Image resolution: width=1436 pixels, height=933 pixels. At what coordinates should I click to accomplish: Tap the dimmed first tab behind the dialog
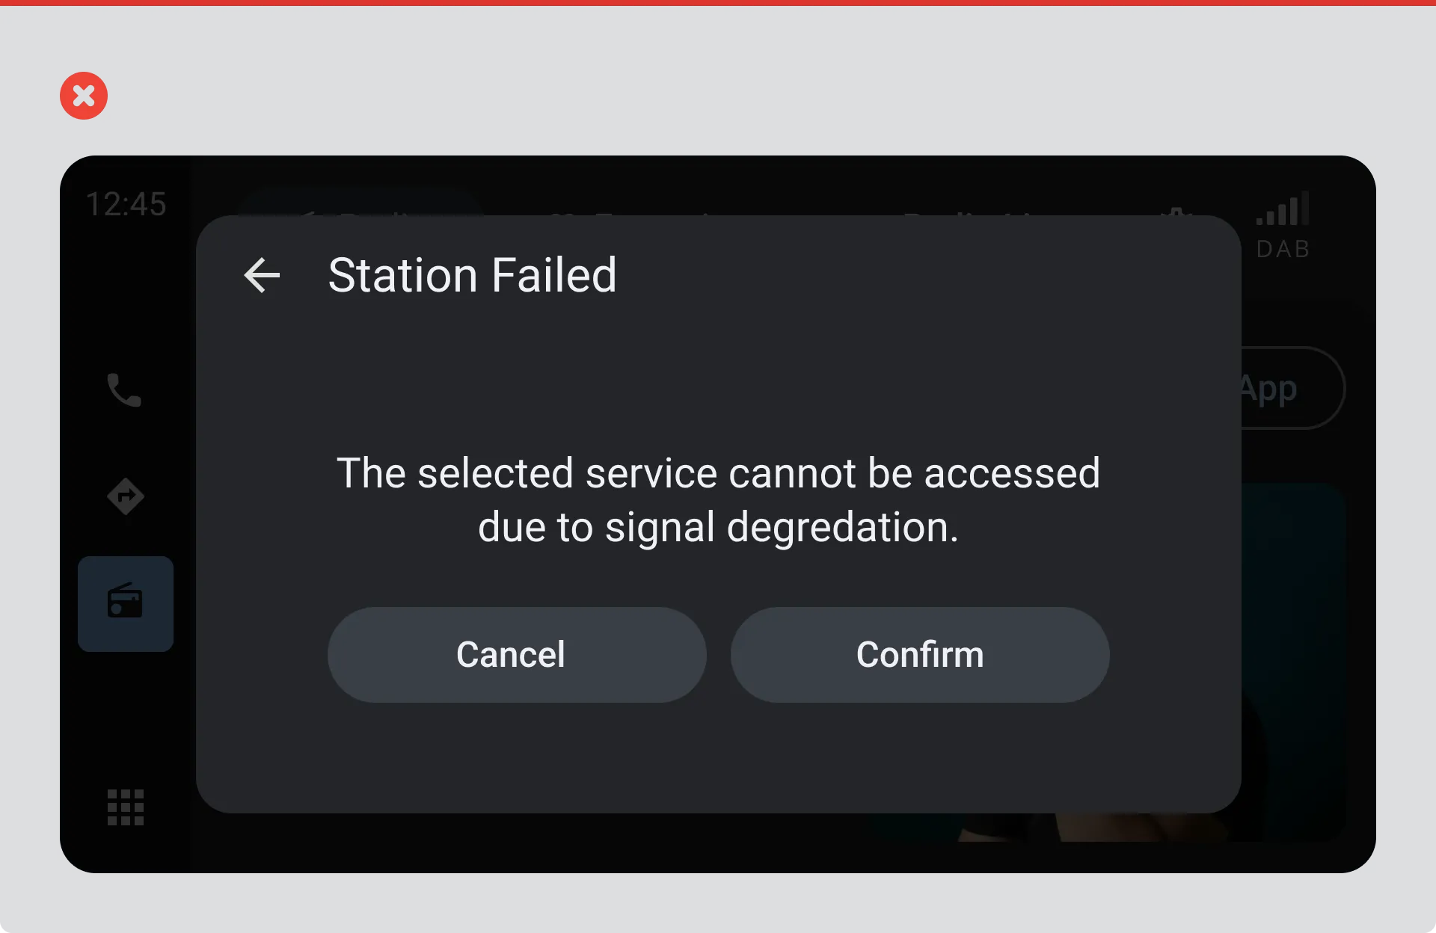(359, 203)
